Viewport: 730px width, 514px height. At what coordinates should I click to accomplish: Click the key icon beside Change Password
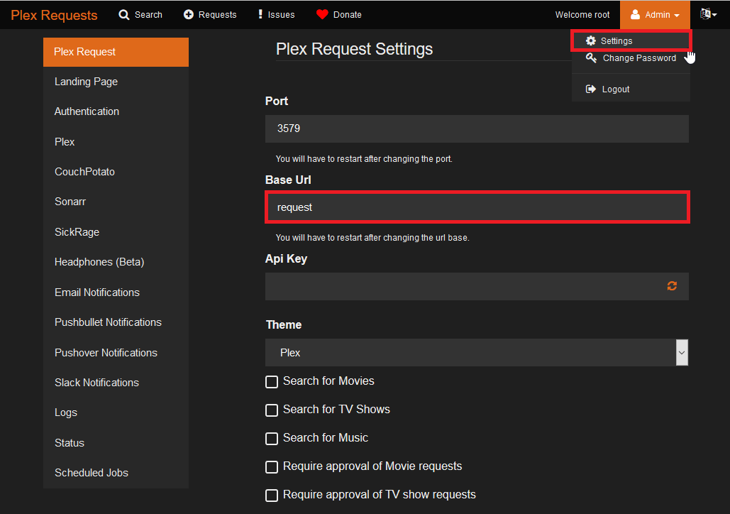[x=591, y=58]
